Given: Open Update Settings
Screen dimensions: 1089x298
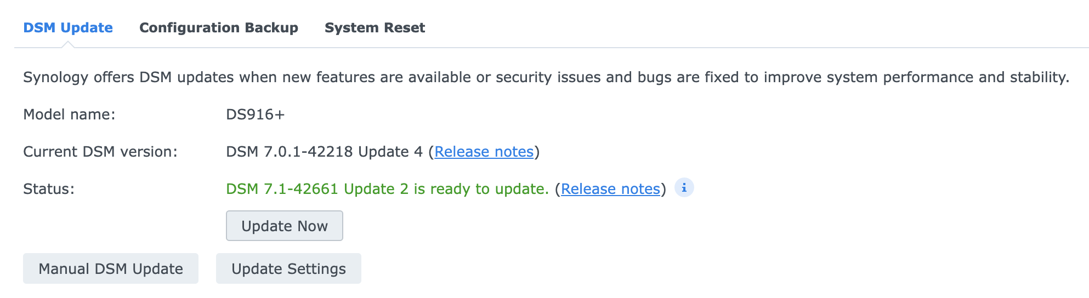Looking at the screenshot, I should click(288, 268).
